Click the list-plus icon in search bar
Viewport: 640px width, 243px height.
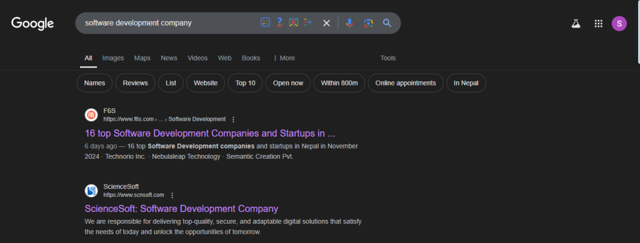coord(307,23)
